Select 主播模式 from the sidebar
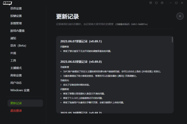The image size is (187, 124). tap(16, 68)
